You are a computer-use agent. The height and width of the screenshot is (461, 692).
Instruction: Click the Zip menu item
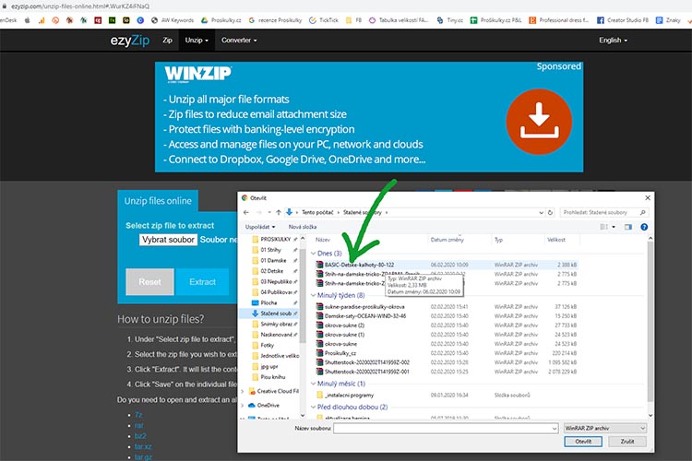click(167, 41)
